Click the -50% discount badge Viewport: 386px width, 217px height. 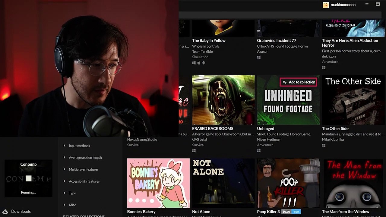tap(296, 212)
